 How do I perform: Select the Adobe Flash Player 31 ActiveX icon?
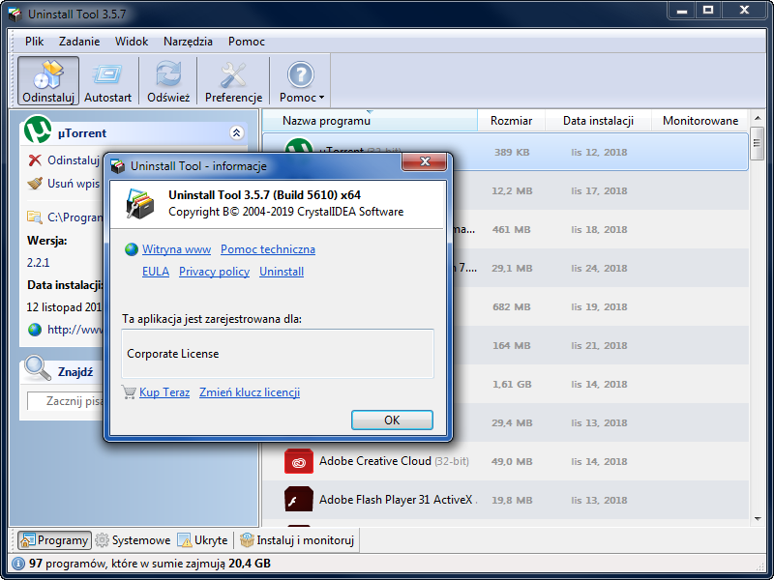[x=299, y=500]
